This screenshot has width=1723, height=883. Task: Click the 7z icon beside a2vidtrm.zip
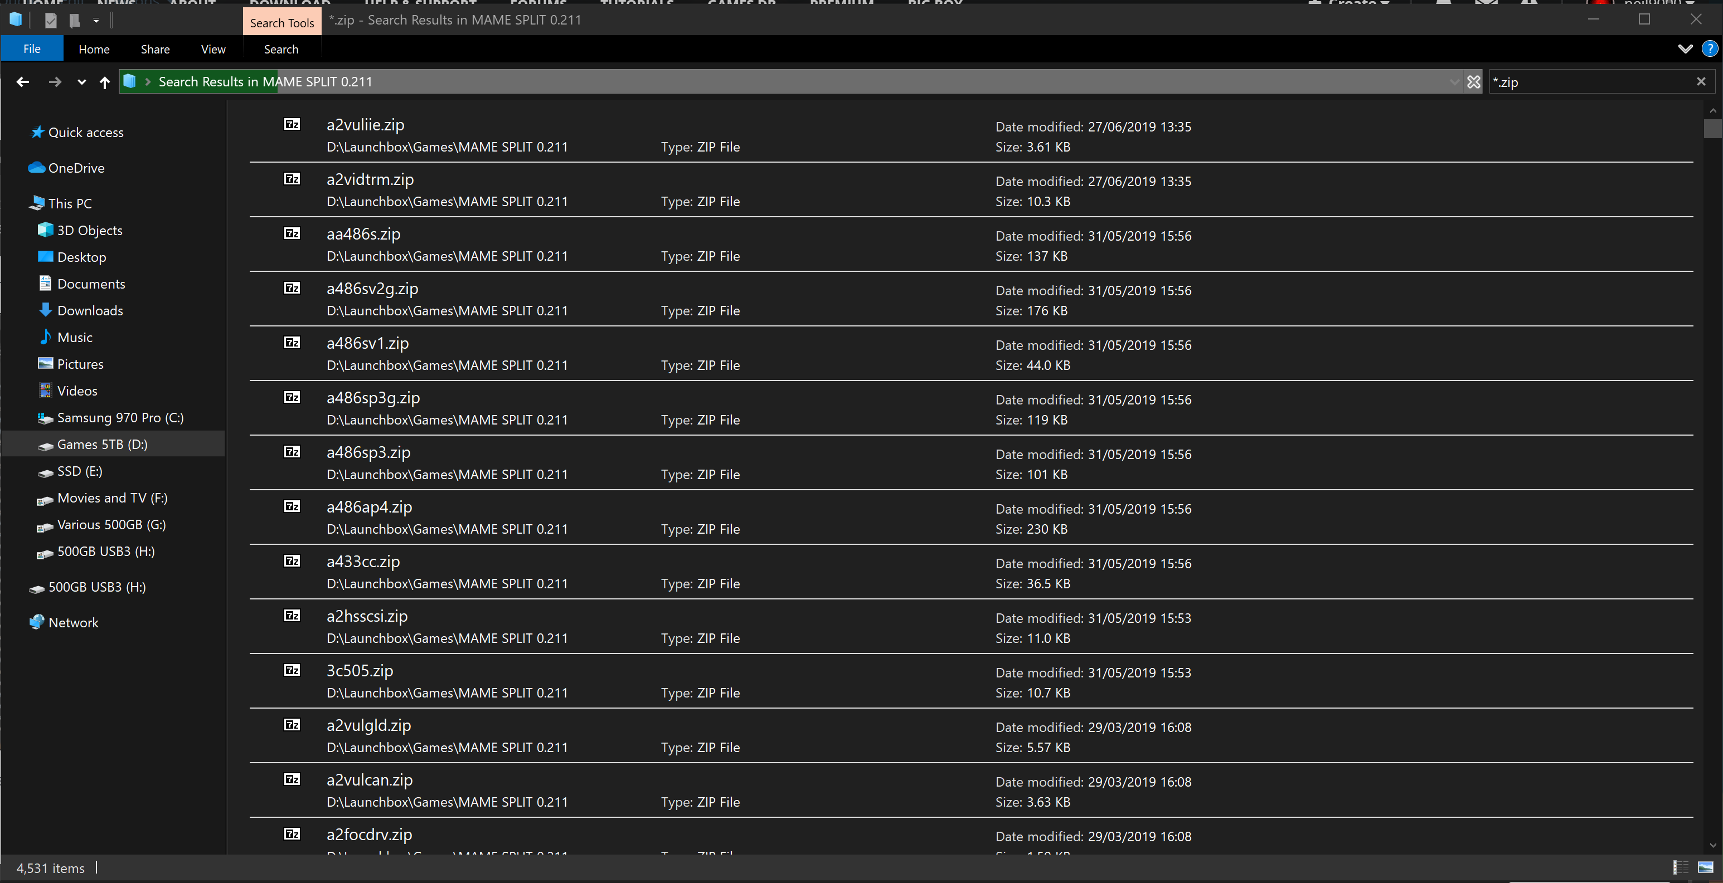point(292,179)
